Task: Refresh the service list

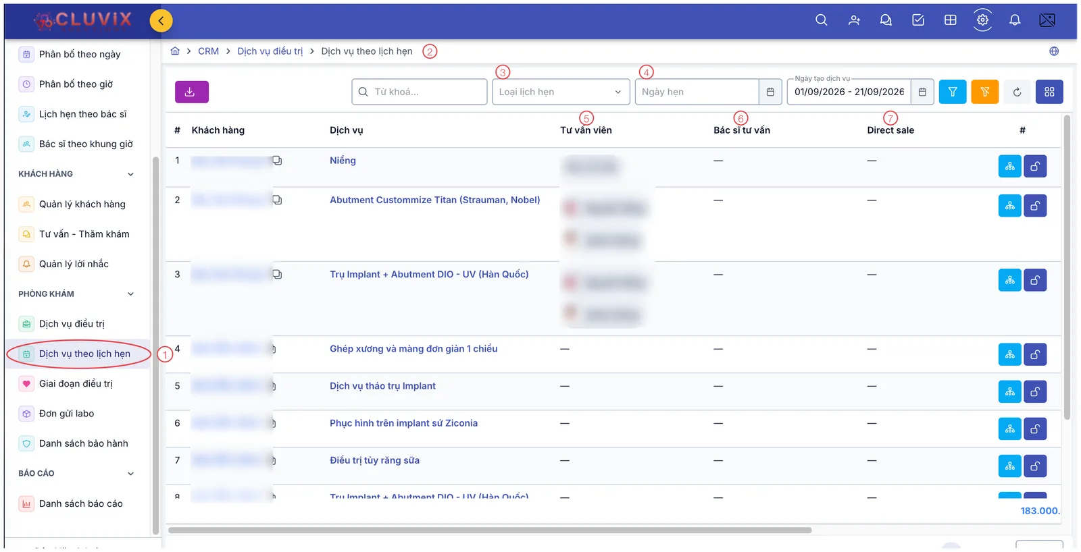Action: point(1017,92)
